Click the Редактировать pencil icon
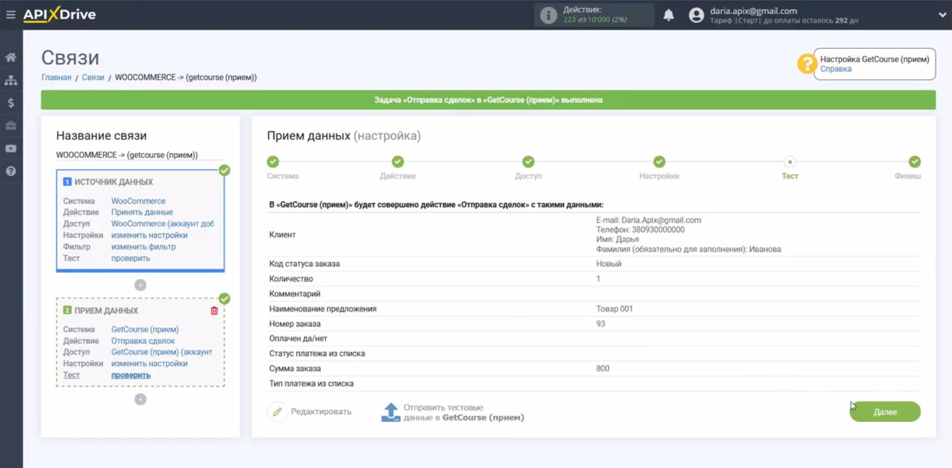 click(x=277, y=412)
